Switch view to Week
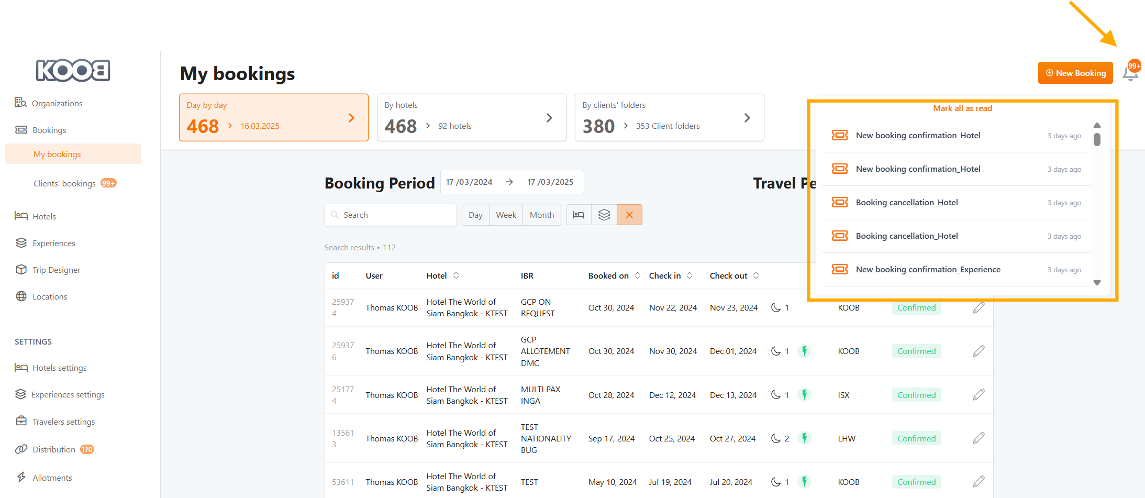This screenshot has width=1145, height=498. coord(506,215)
